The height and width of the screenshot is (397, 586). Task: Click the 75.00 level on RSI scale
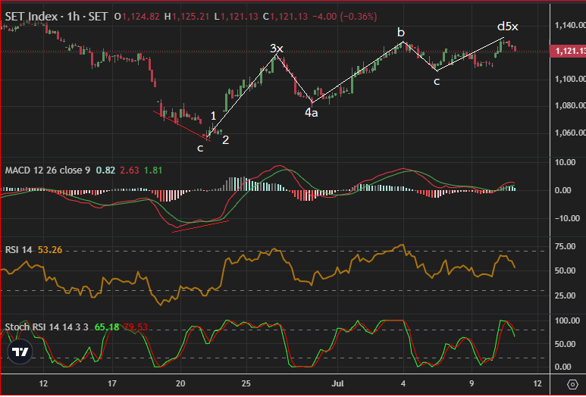(566, 246)
